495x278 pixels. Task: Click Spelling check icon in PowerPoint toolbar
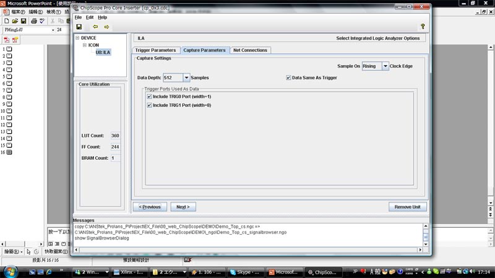pyautogui.click(x=42, y=21)
